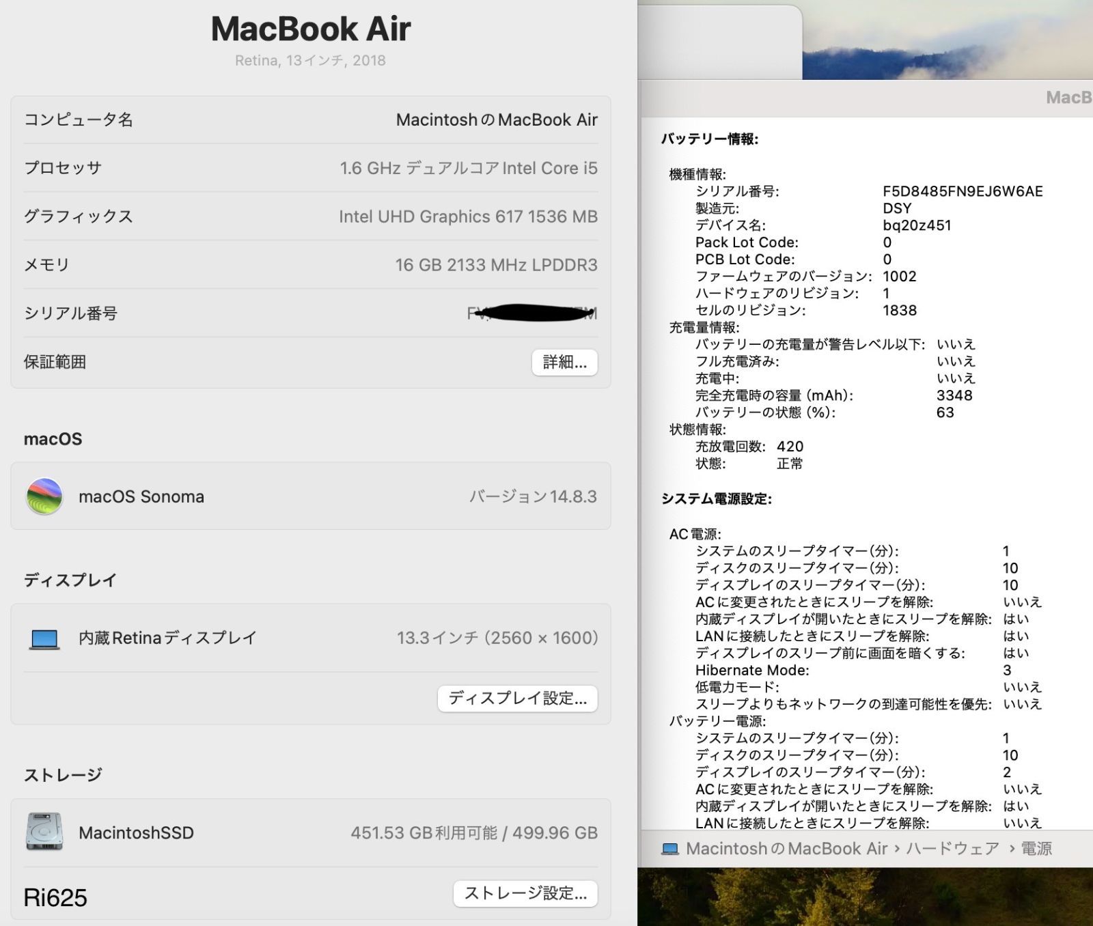Open warranty details with the 詳細... button
This screenshot has height=926, width=1093.
coord(564,362)
